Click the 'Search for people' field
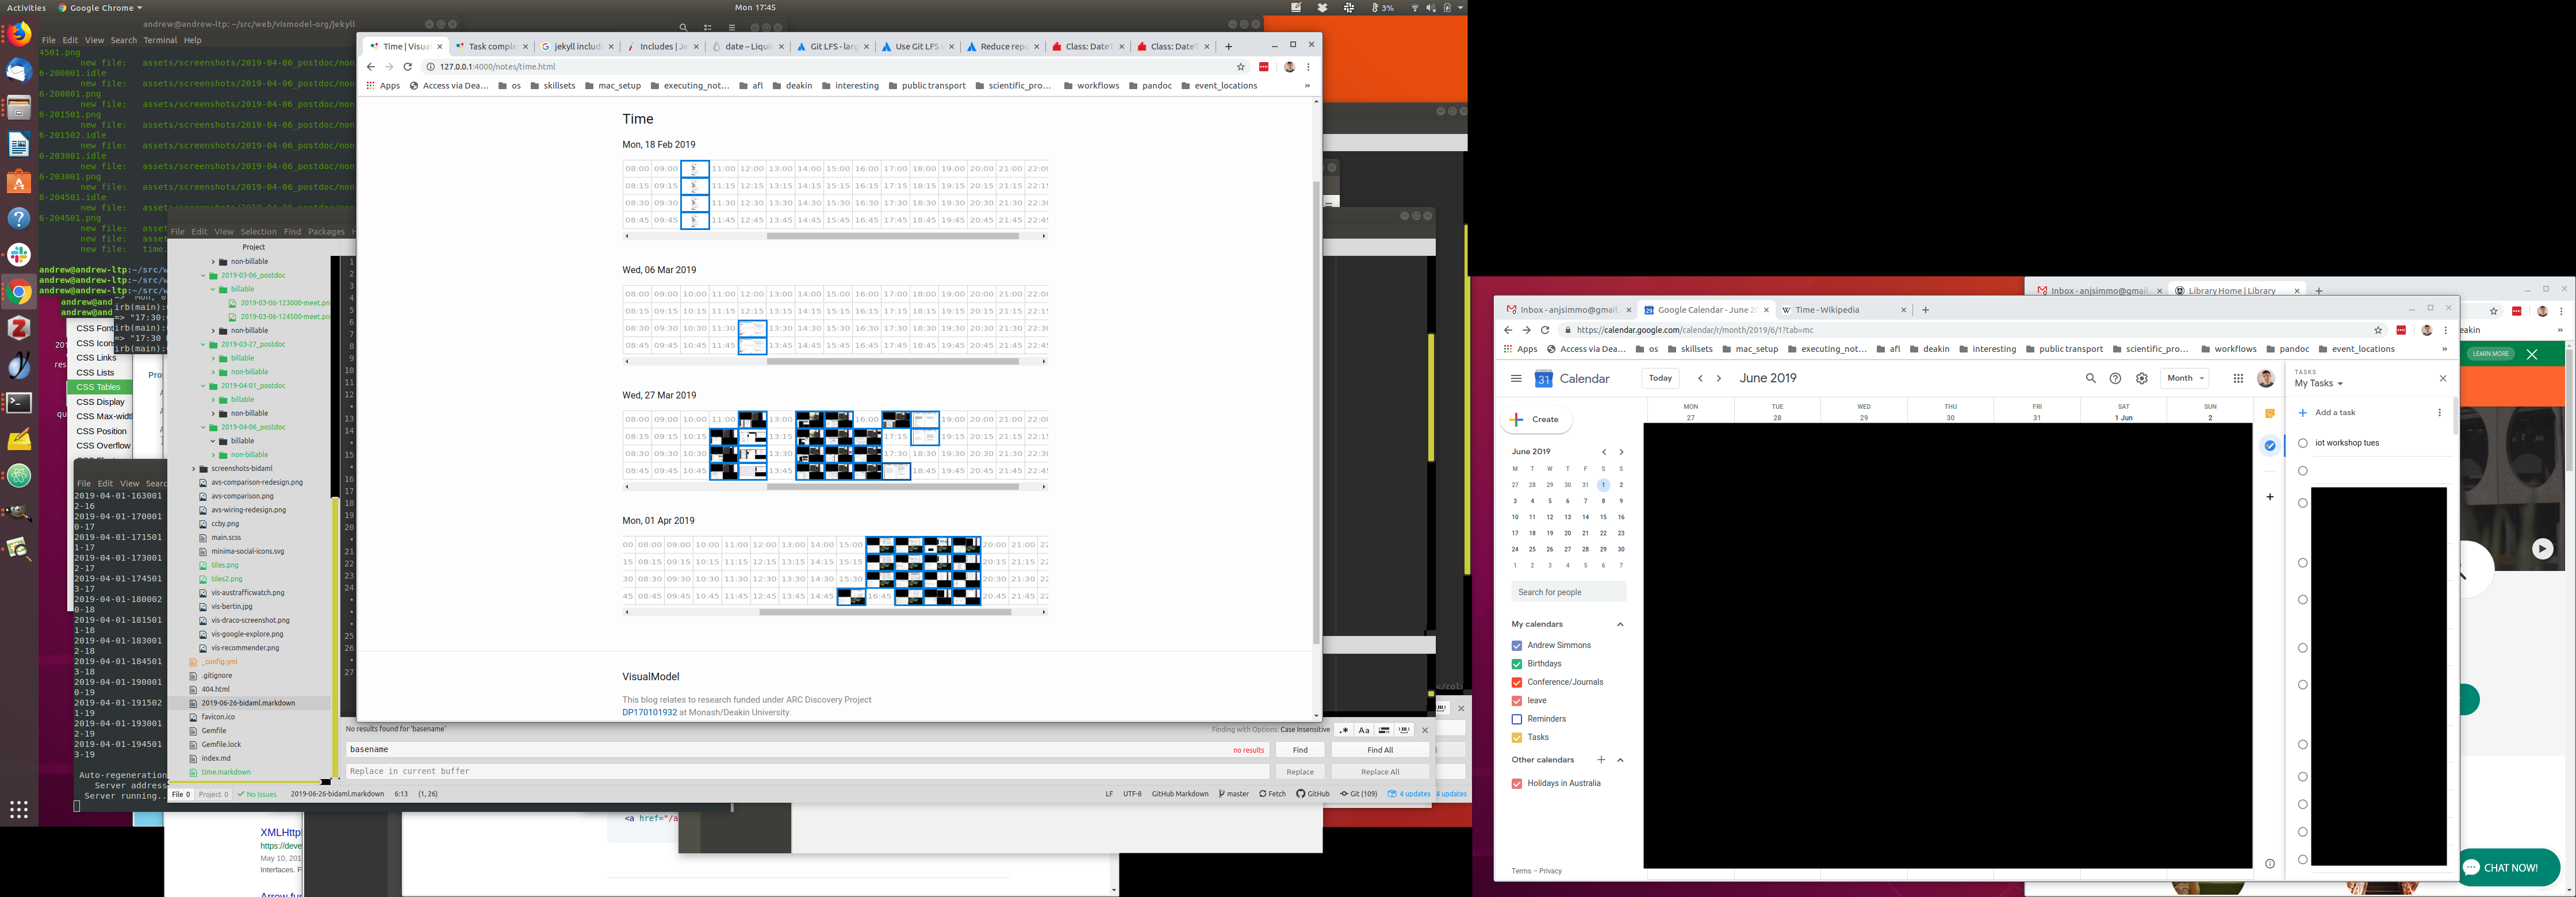The width and height of the screenshot is (2576, 897). (x=1567, y=592)
